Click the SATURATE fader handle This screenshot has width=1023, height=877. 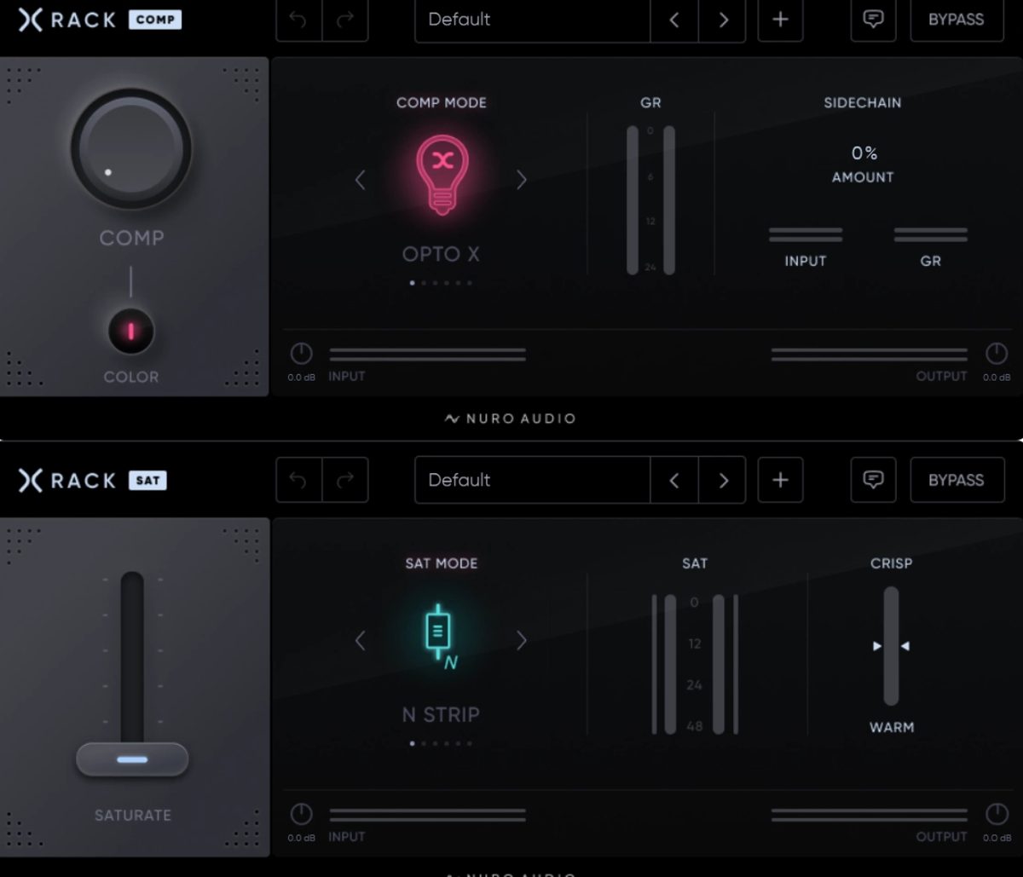pyautogui.click(x=132, y=759)
